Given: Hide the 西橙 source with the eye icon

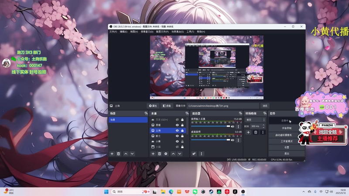Looking at the screenshot, I should pyautogui.click(x=177, y=125).
